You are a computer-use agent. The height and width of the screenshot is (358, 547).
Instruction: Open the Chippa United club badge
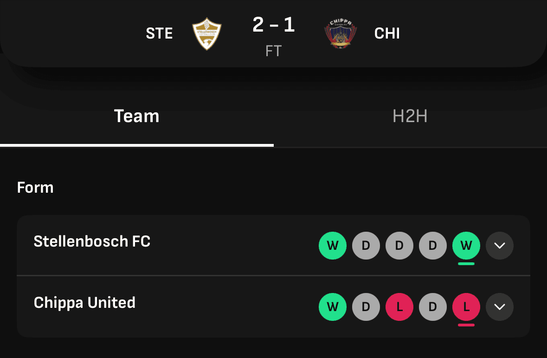(x=341, y=33)
